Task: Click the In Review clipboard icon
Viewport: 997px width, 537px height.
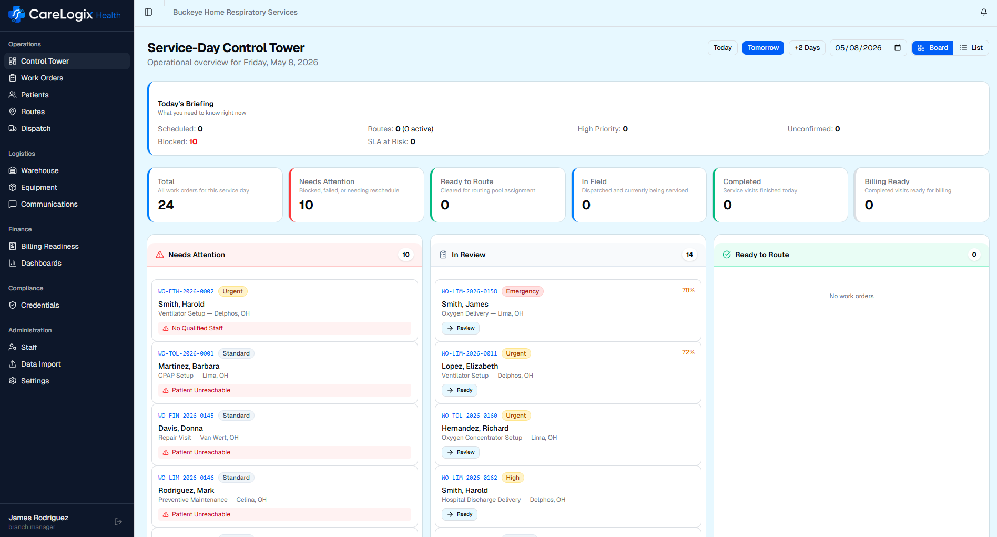Action: 443,255
